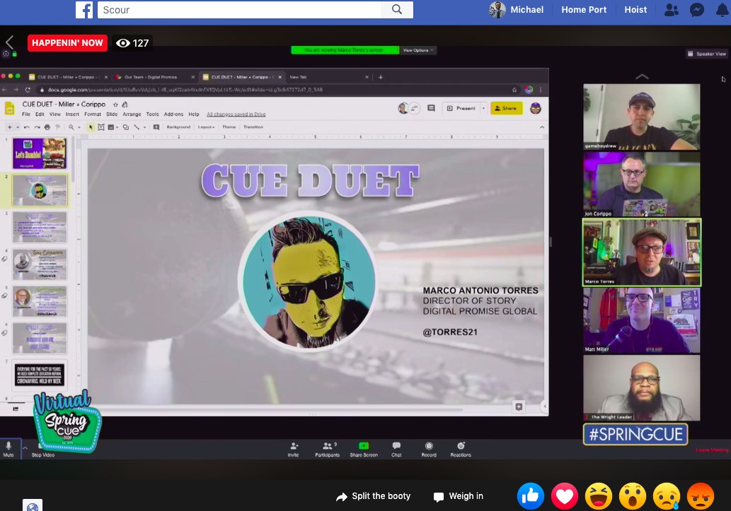Viewport: 731px width, 511px height.
Task: Toggle Speaker View in Zoom
Action: pos(707,54)
